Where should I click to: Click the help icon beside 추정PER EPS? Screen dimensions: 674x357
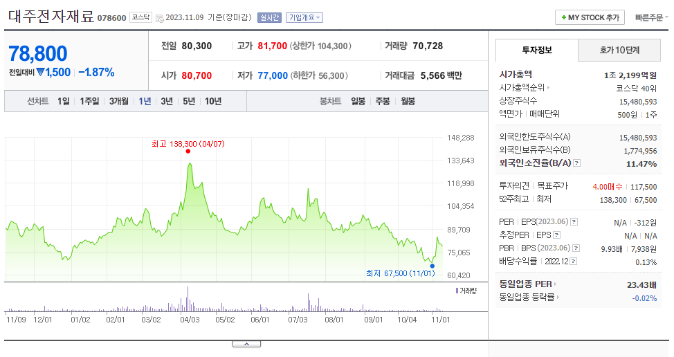tap(556, 235)
